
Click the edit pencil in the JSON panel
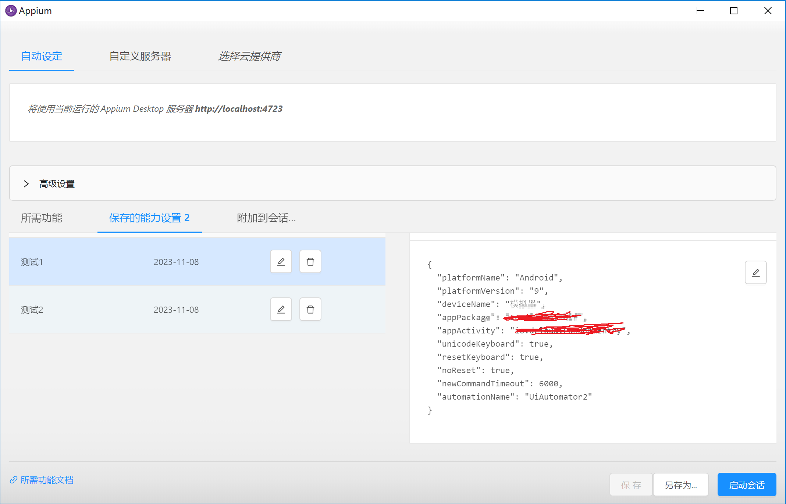[x=756, y=272]
